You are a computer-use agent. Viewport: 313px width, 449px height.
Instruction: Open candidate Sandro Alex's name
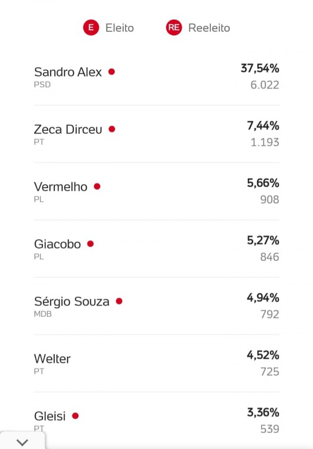[68, 72]
